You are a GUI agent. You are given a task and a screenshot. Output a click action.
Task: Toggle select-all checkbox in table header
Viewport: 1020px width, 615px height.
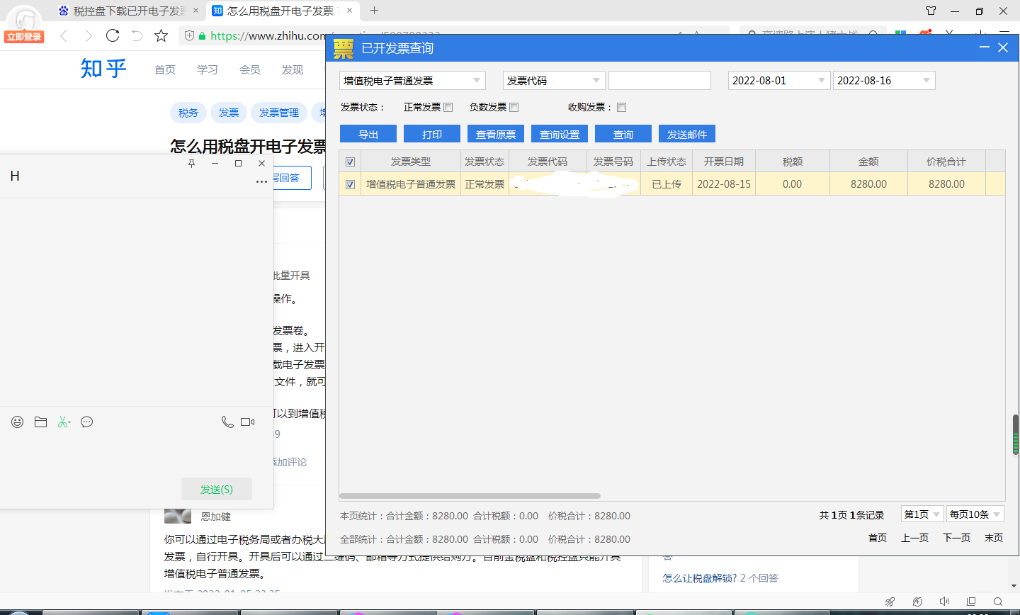(350, 162)
